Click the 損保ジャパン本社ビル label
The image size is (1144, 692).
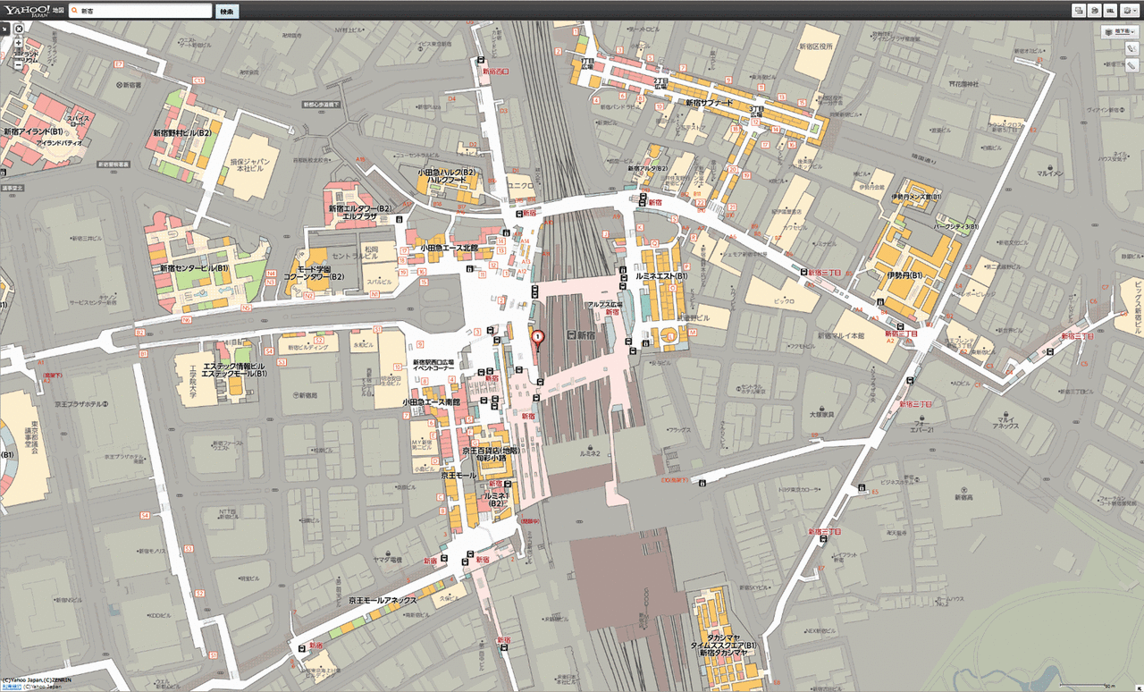(x=250, y=167)
